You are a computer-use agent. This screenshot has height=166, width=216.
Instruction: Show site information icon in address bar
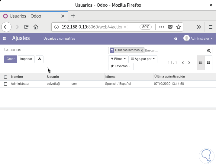click(56, 27)
